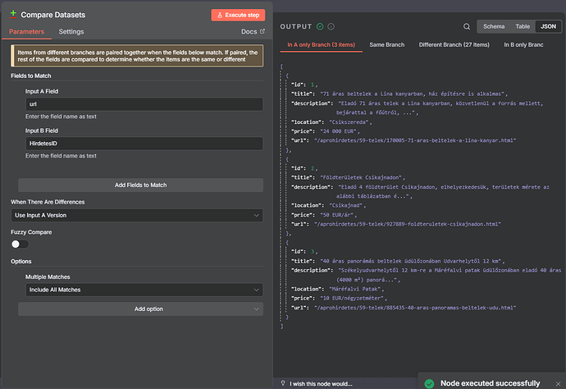Click the Compare Datasets node icon
This screenshot has height=389, width=566.
click(x=13, y=15)
